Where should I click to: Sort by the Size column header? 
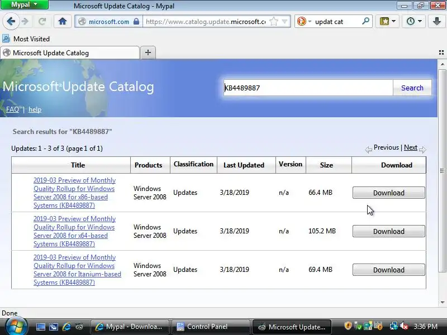coord(326,165)
